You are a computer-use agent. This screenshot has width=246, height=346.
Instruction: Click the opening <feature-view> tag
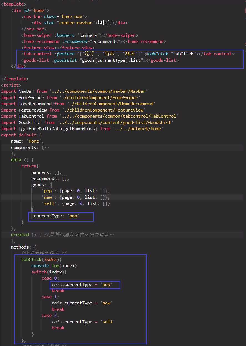[39, 48]
